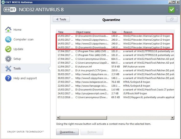Click the horizontal scrollbar right arrow
Screen dimensions: 181x139
point(173,118)
